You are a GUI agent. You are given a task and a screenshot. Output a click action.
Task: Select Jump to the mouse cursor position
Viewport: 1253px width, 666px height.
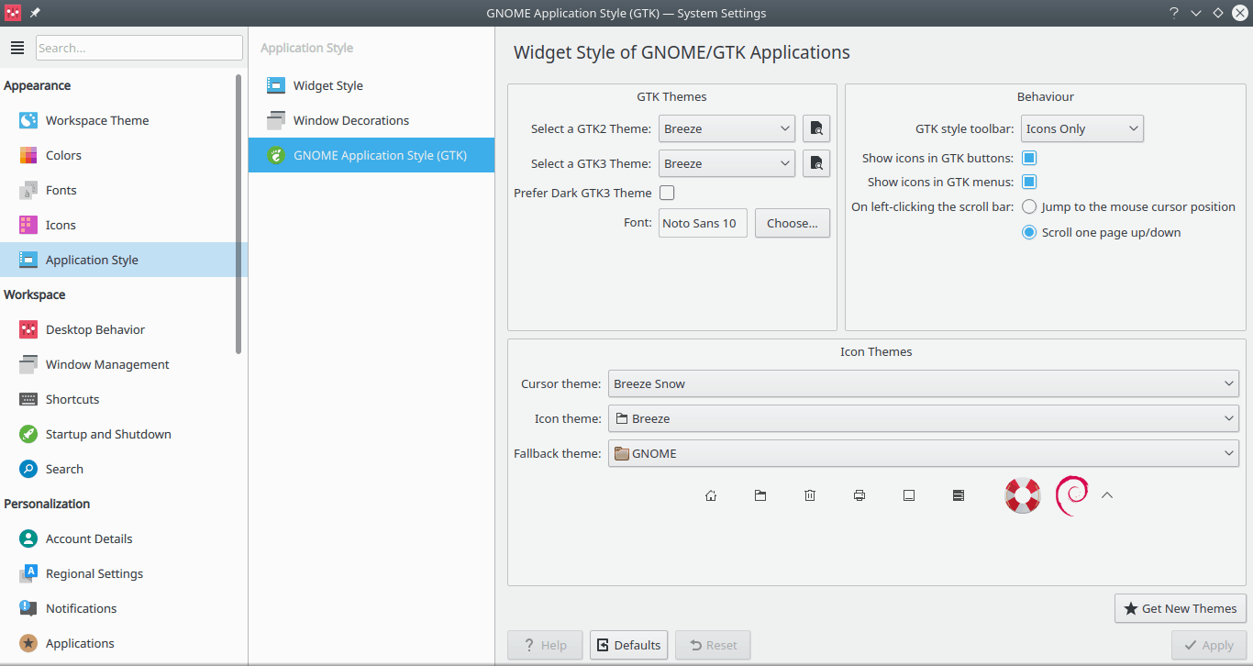click(x=1029, y=206)
